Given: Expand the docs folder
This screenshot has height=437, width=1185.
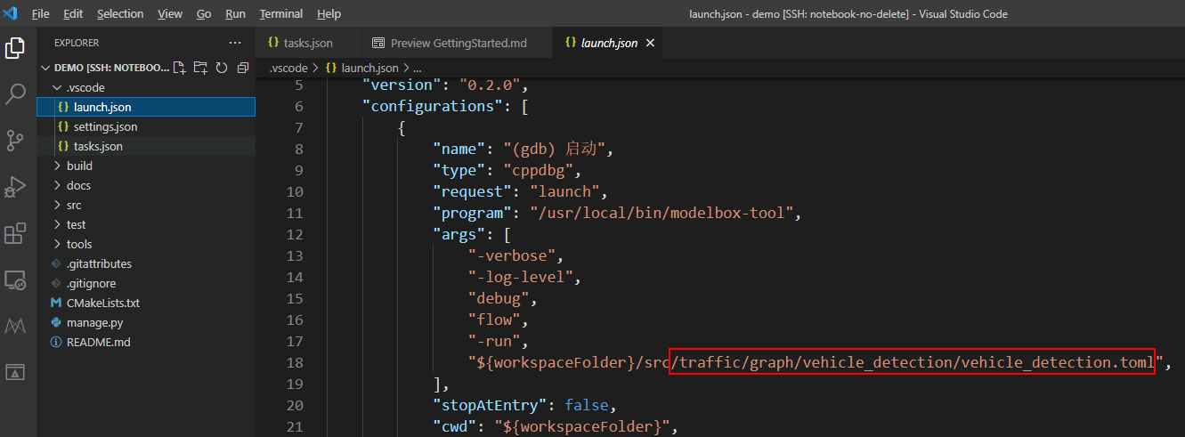Looking at the screenshot, I should click(146, 185).
